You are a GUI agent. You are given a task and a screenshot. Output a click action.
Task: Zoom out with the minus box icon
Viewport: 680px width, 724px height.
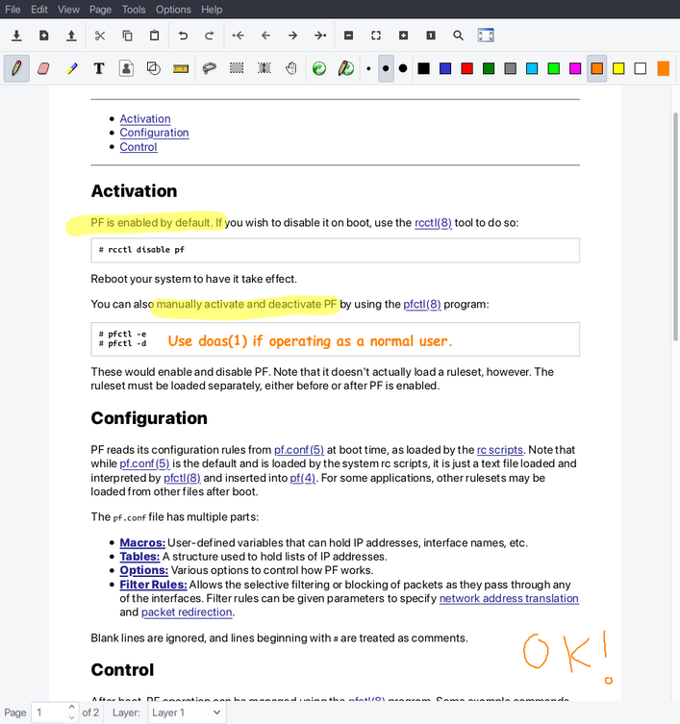[x=349, y=36]
